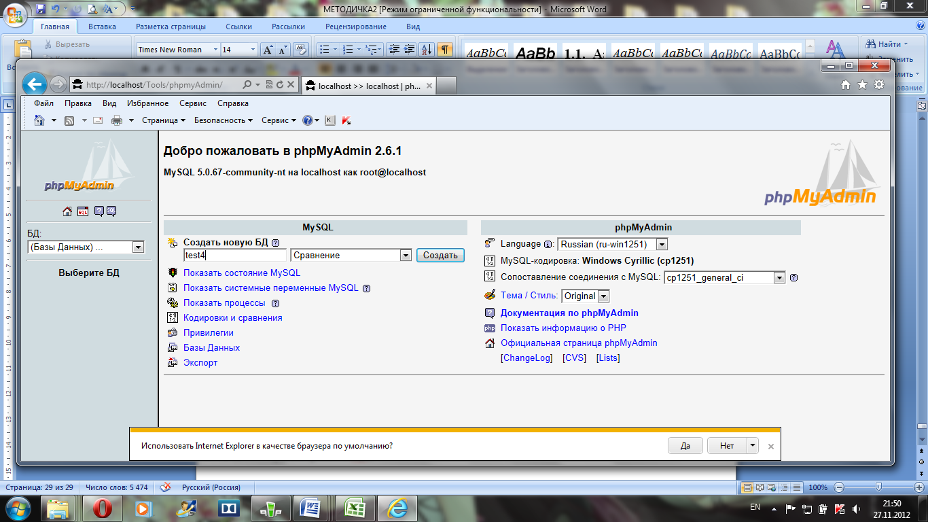Open the Правка menu in Internet Explorer

tap(78, 103)
